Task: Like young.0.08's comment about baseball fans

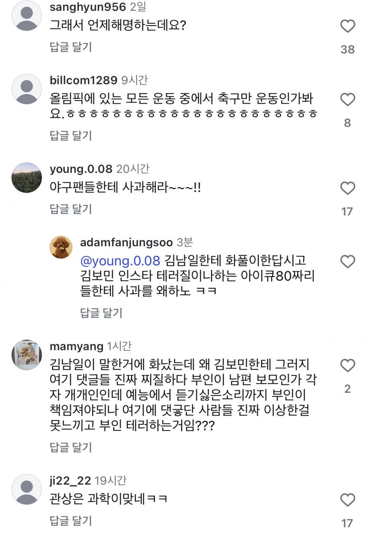Action: tap(348, 189)
